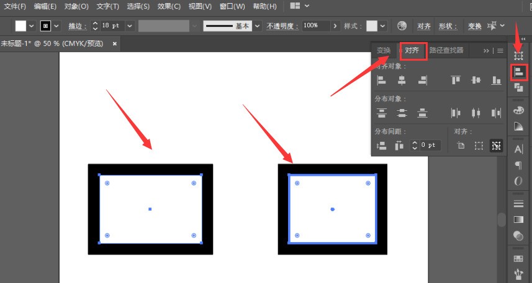The height and width of the screenshot is (283, 532).
Task: Expand stroke weight dropdown
Action: (x=129, y=26)
